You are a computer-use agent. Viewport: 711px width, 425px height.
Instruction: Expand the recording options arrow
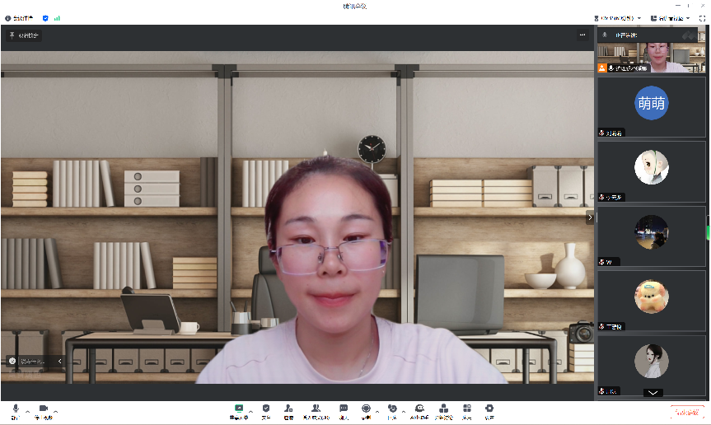(377, 410)
